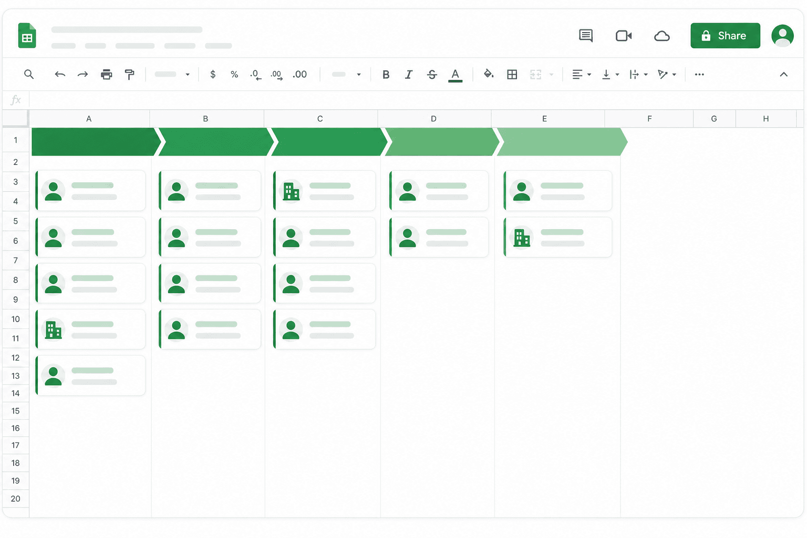Image resolution: width=807 pixels, height=538 pixels.
Task: Increase decimal places
Action: point(277,75)
